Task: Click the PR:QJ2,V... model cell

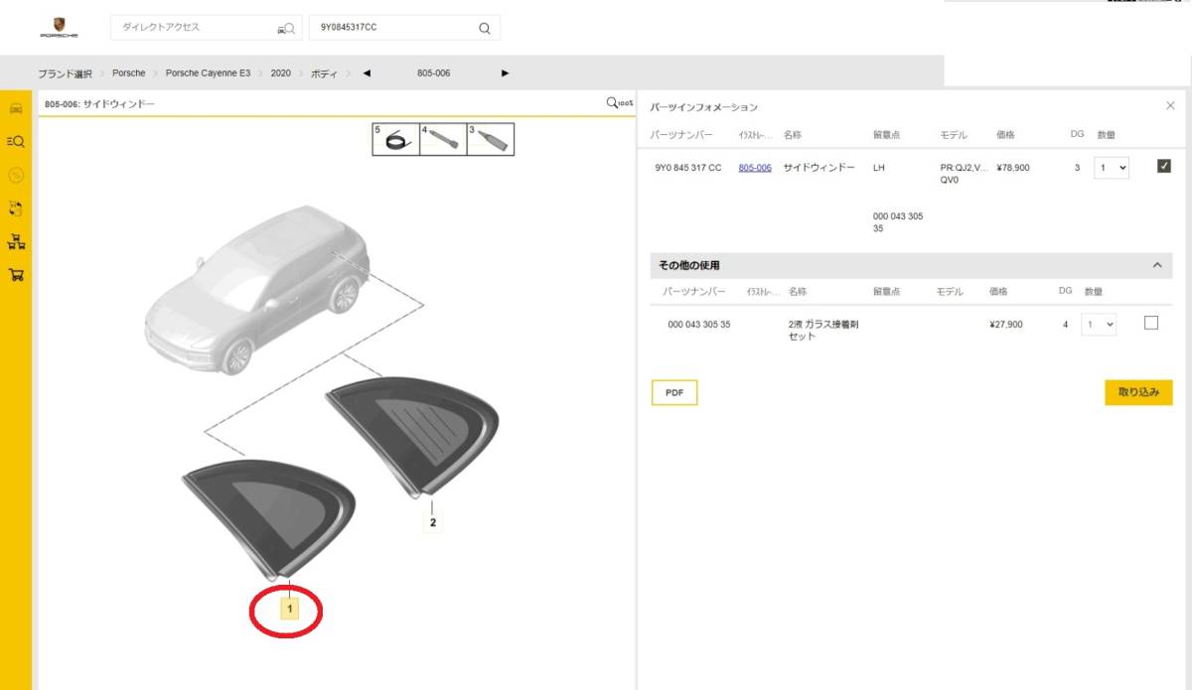Action: point(964,174)
